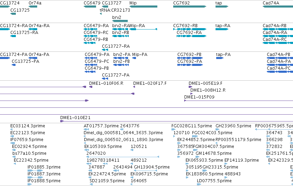Select the 164065 EST label

[139, 181]
